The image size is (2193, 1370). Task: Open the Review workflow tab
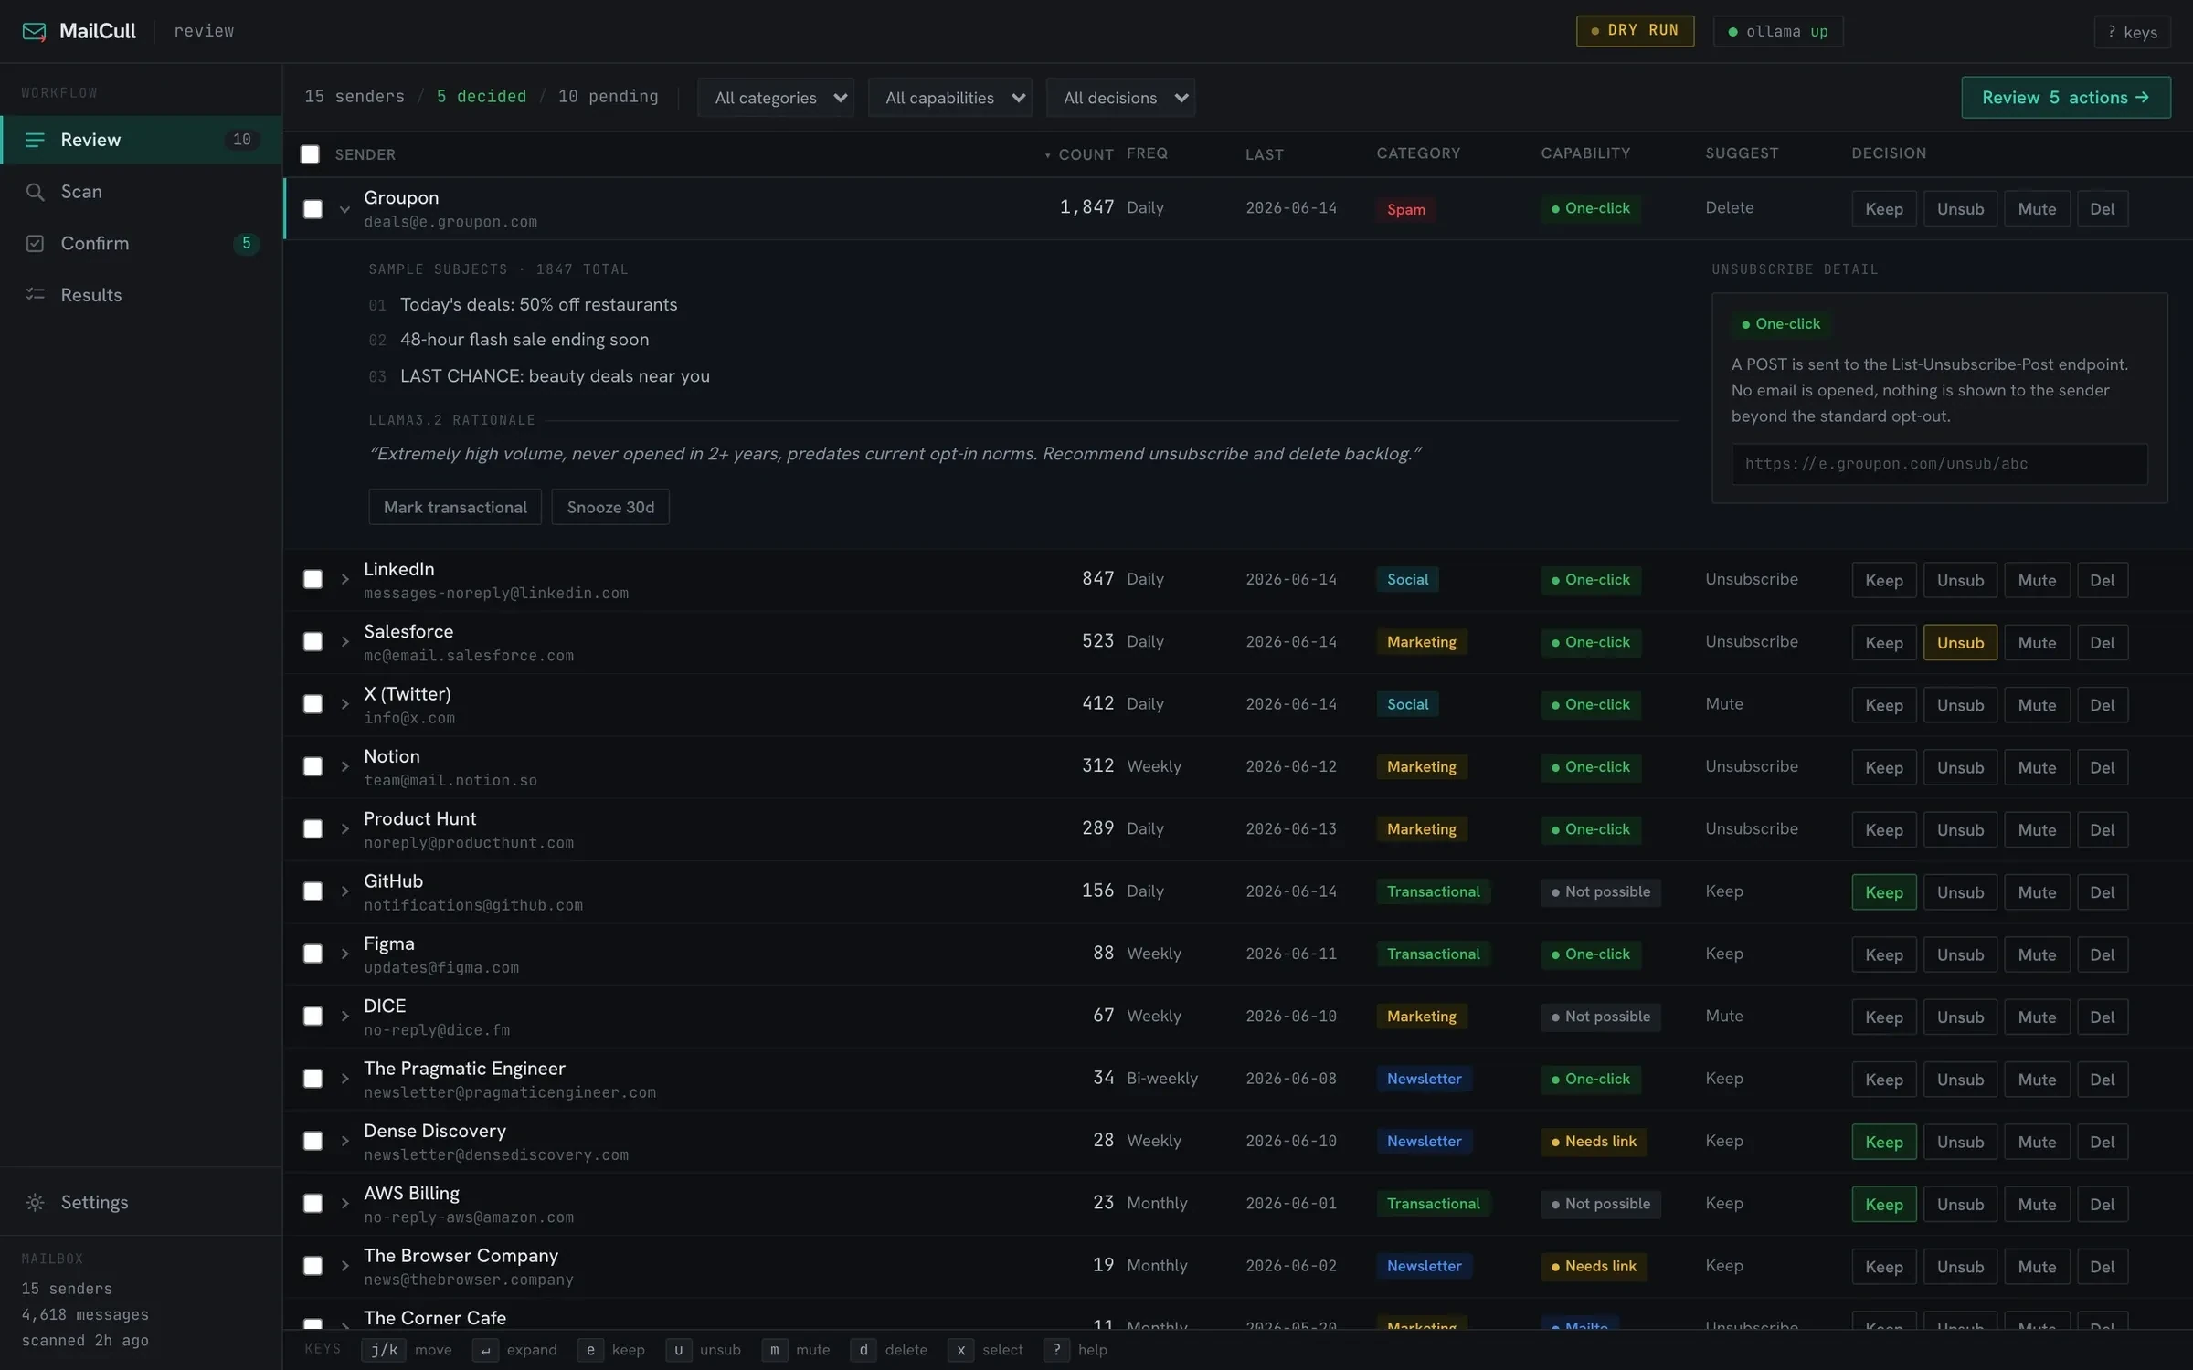coord(142,140)
